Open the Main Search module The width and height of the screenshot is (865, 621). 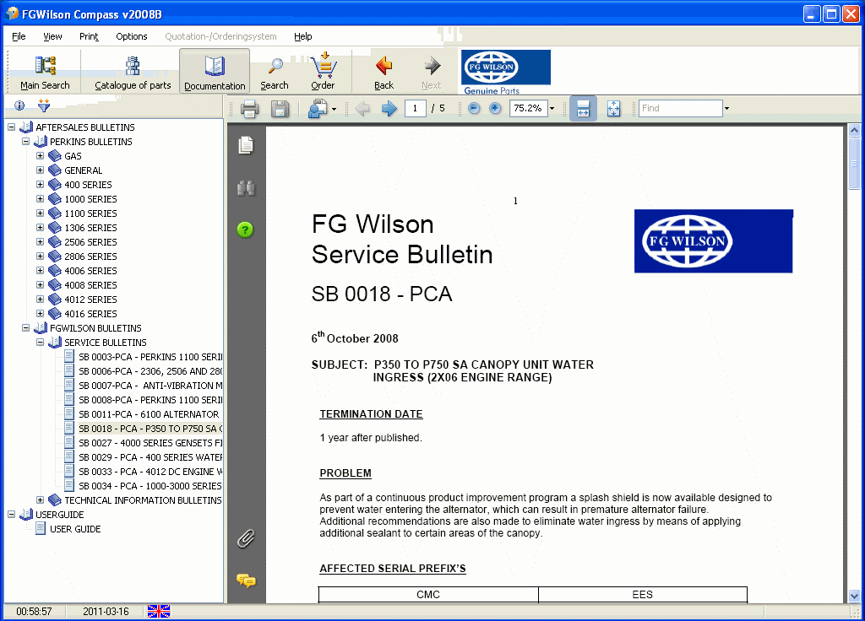tap(45, 73)
